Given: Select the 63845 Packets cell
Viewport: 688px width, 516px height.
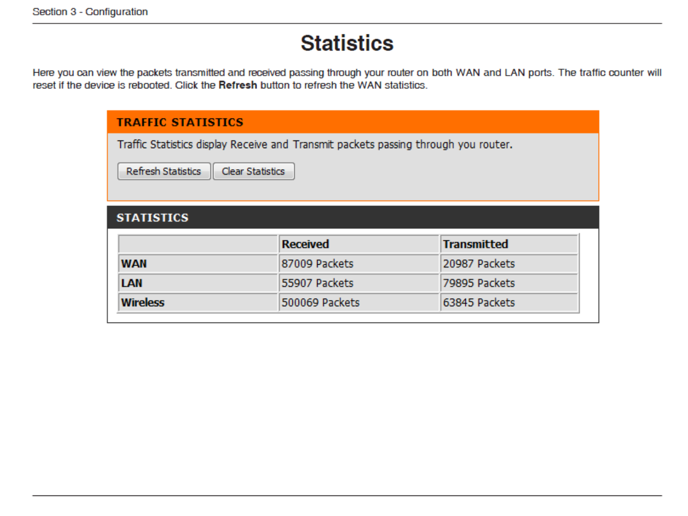Looking at the screenshot, I should (x=509, y=302).
